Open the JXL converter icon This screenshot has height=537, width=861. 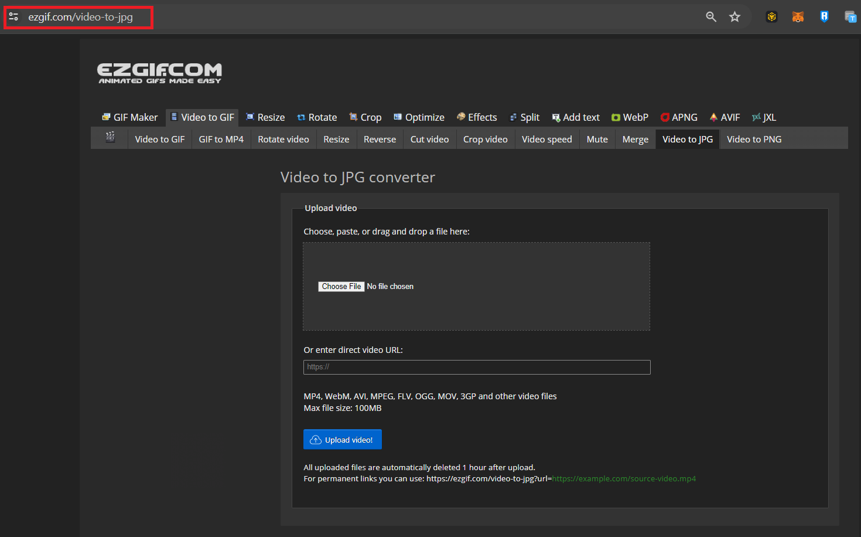[x=756, y=117]
